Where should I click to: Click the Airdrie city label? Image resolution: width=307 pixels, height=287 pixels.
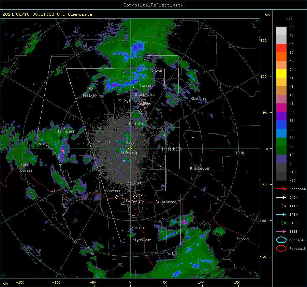tap(134, 182)
